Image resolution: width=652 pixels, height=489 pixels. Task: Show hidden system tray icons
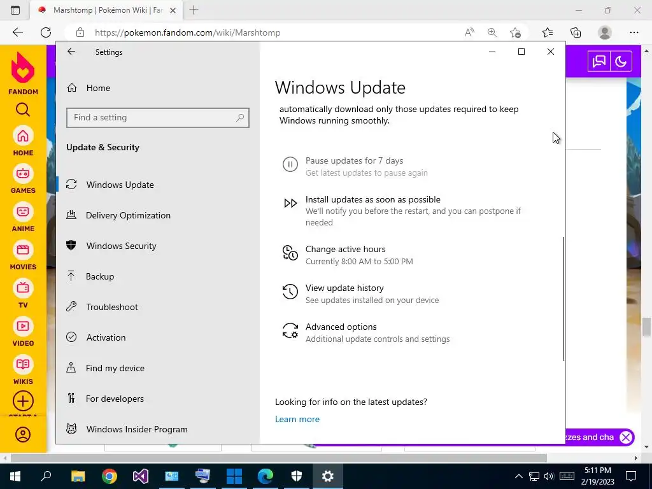(518, 476)
